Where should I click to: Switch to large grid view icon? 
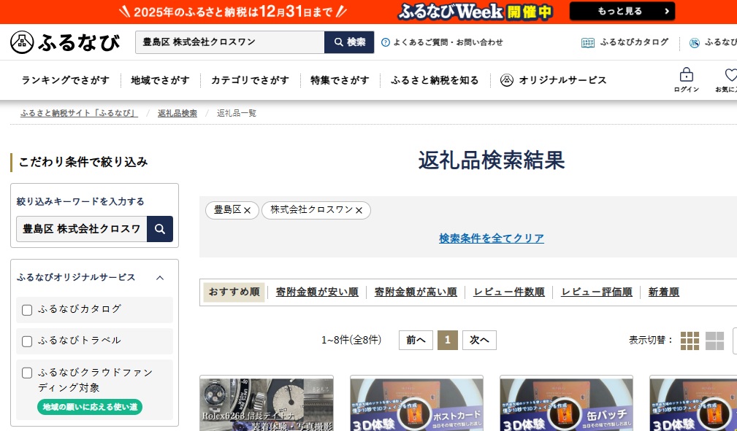(x=714, y=341)
